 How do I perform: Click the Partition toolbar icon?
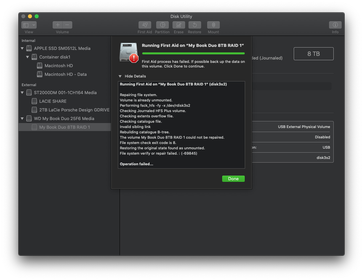click(x=162, y=25)
